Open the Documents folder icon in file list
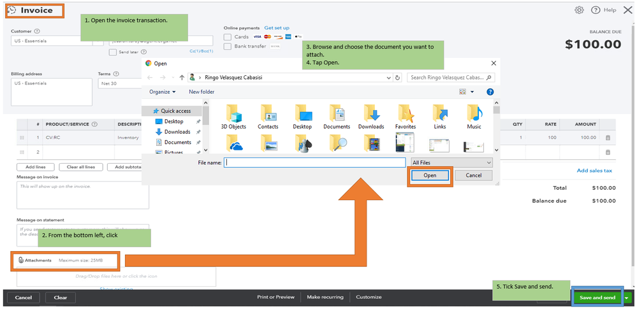 [x=337, y=117]
